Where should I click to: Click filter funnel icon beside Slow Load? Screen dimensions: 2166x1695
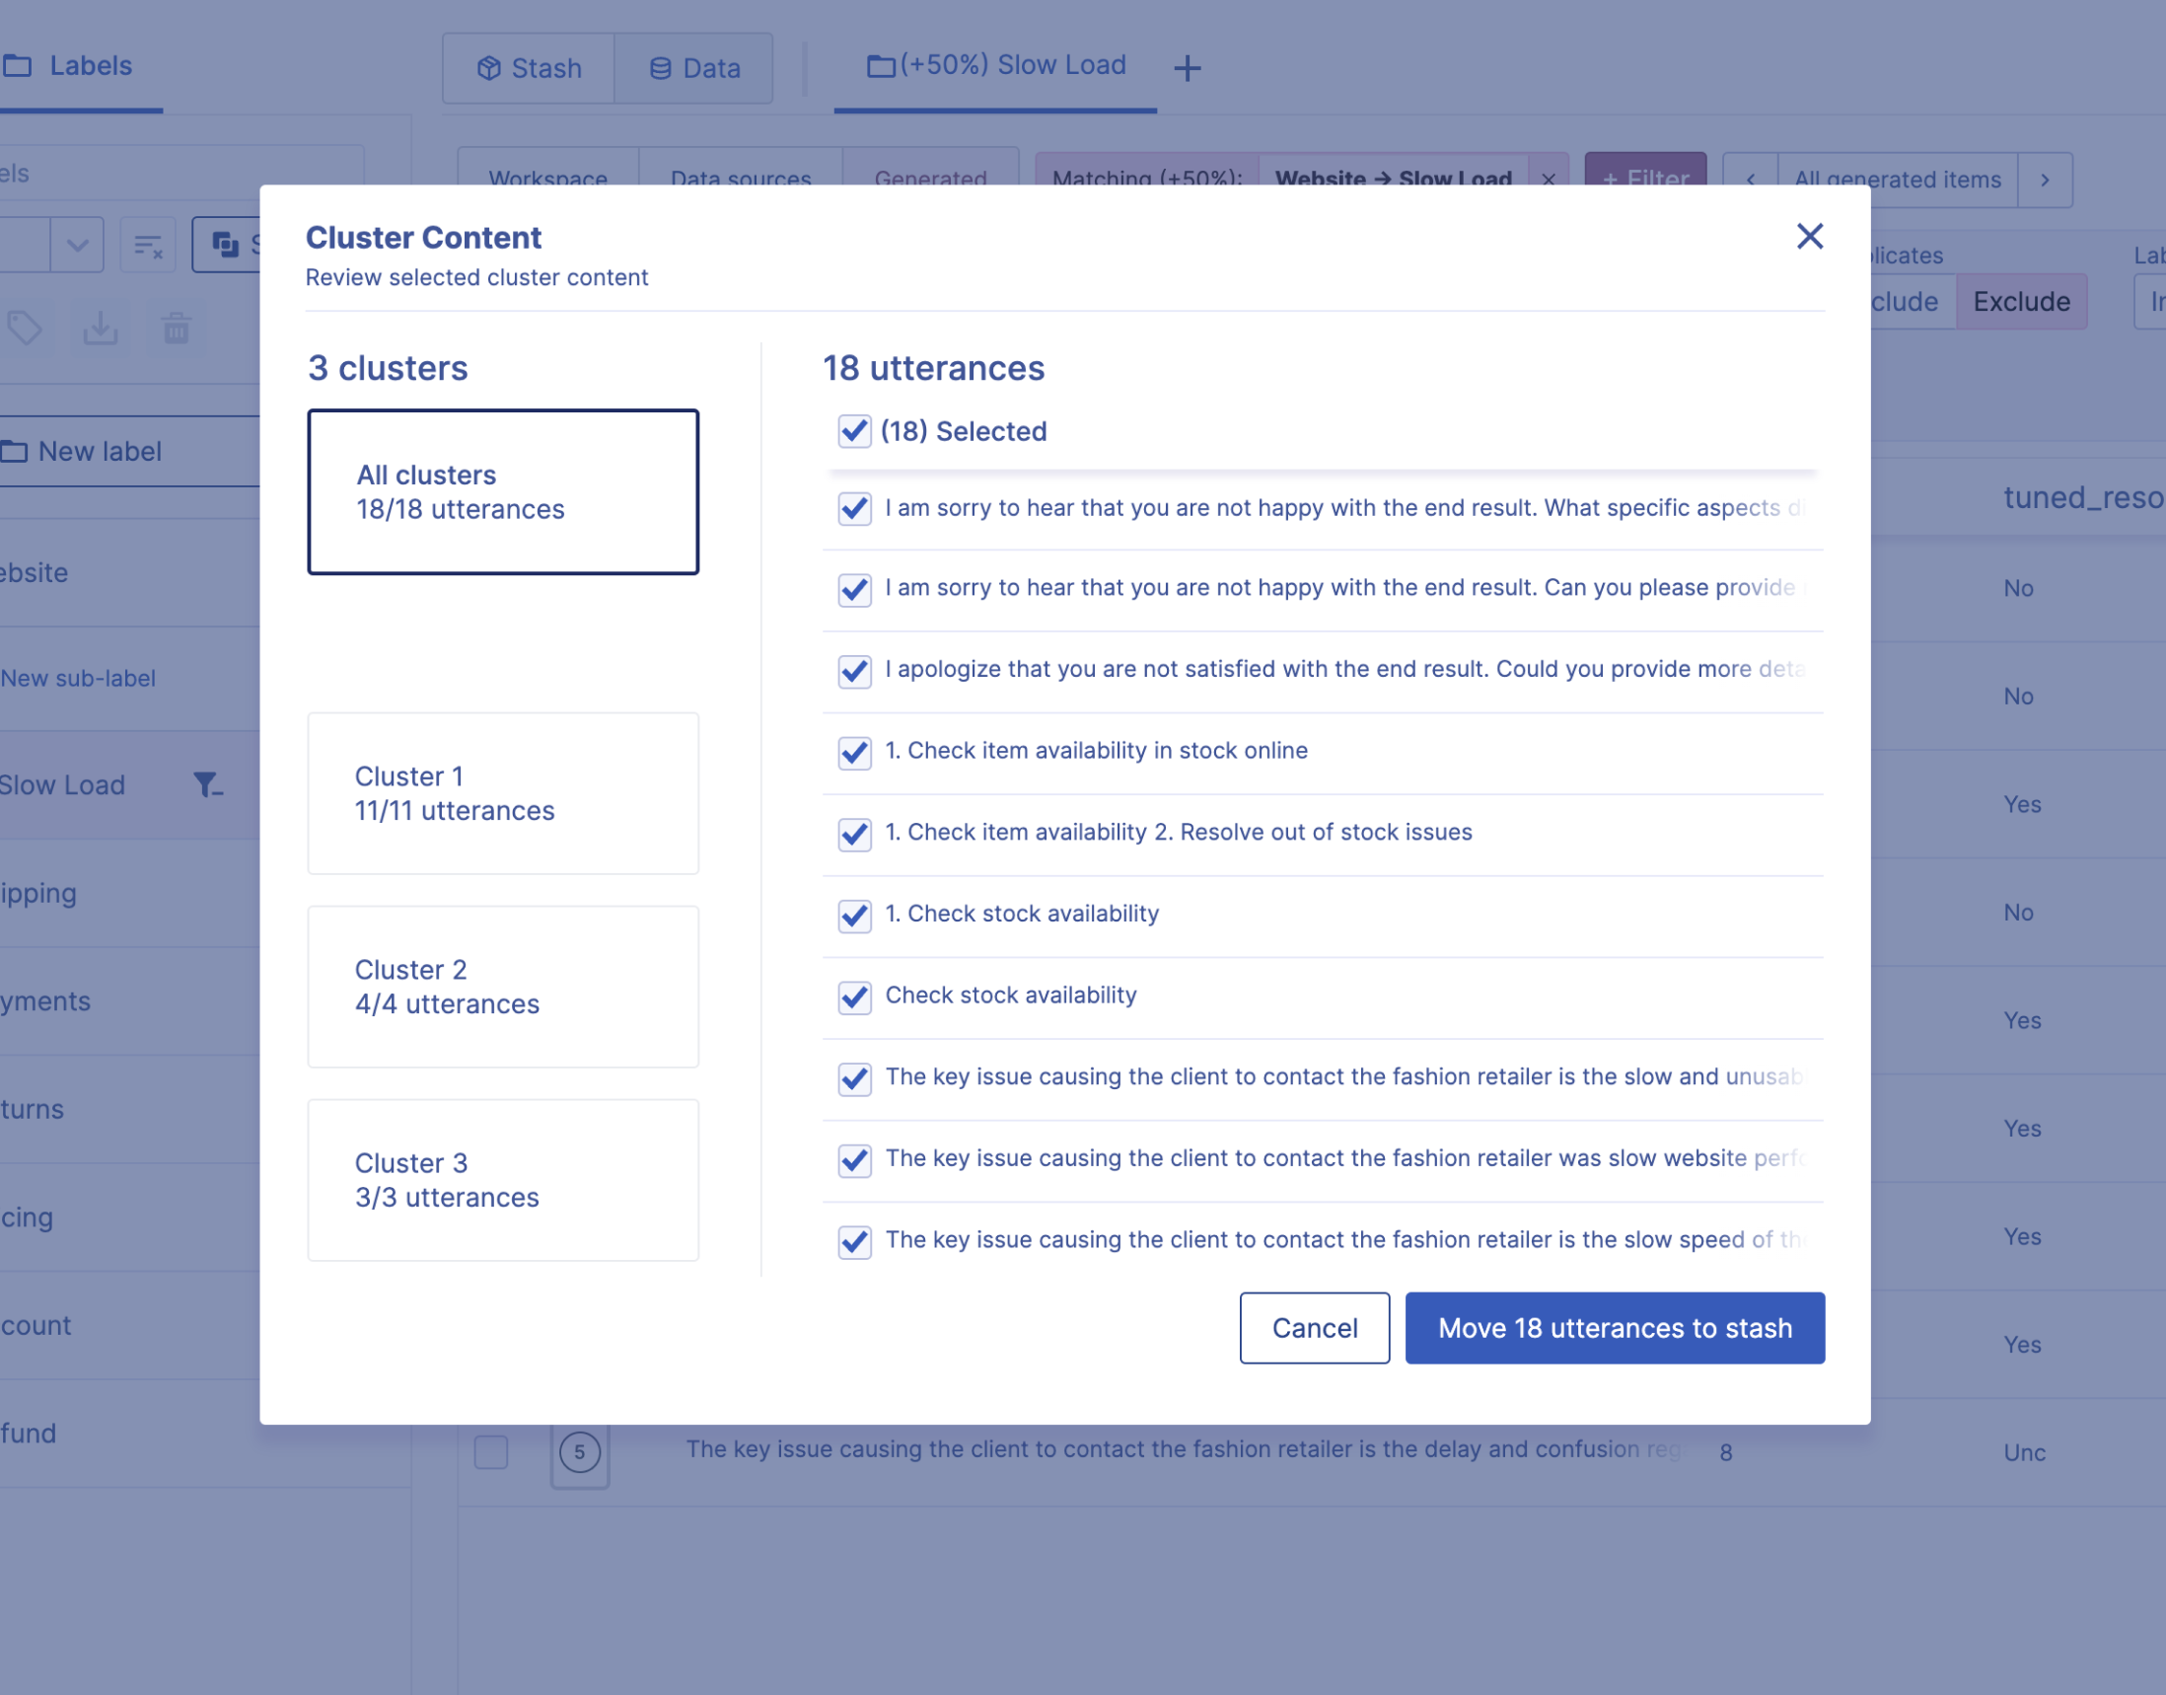pos(206,785)
